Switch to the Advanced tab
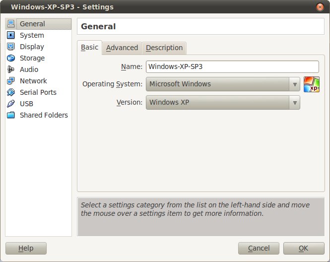The width and height of the screenshot is (330, 262). 122,48
